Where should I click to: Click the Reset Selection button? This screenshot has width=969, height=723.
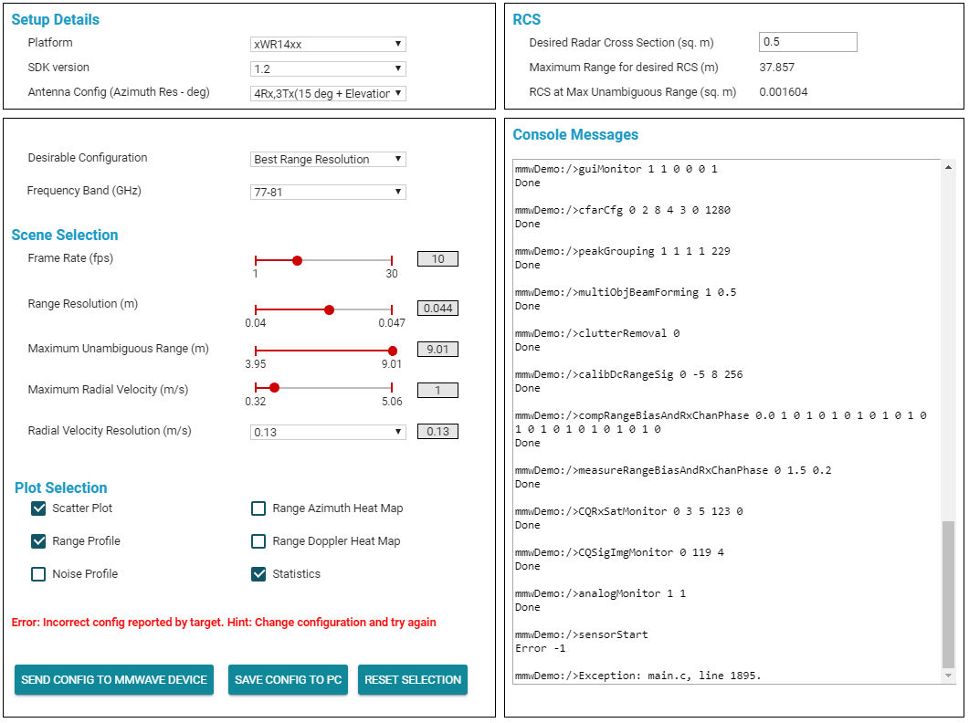(413, 680)
